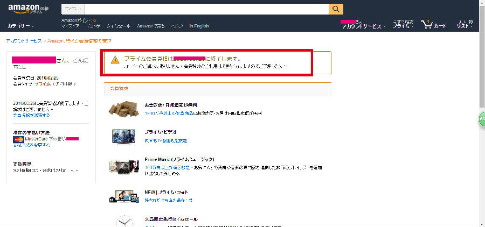Click the アカウントサービス breadcrumb link
Viewport: 485px width, 227px height.
tap(24, 41)
